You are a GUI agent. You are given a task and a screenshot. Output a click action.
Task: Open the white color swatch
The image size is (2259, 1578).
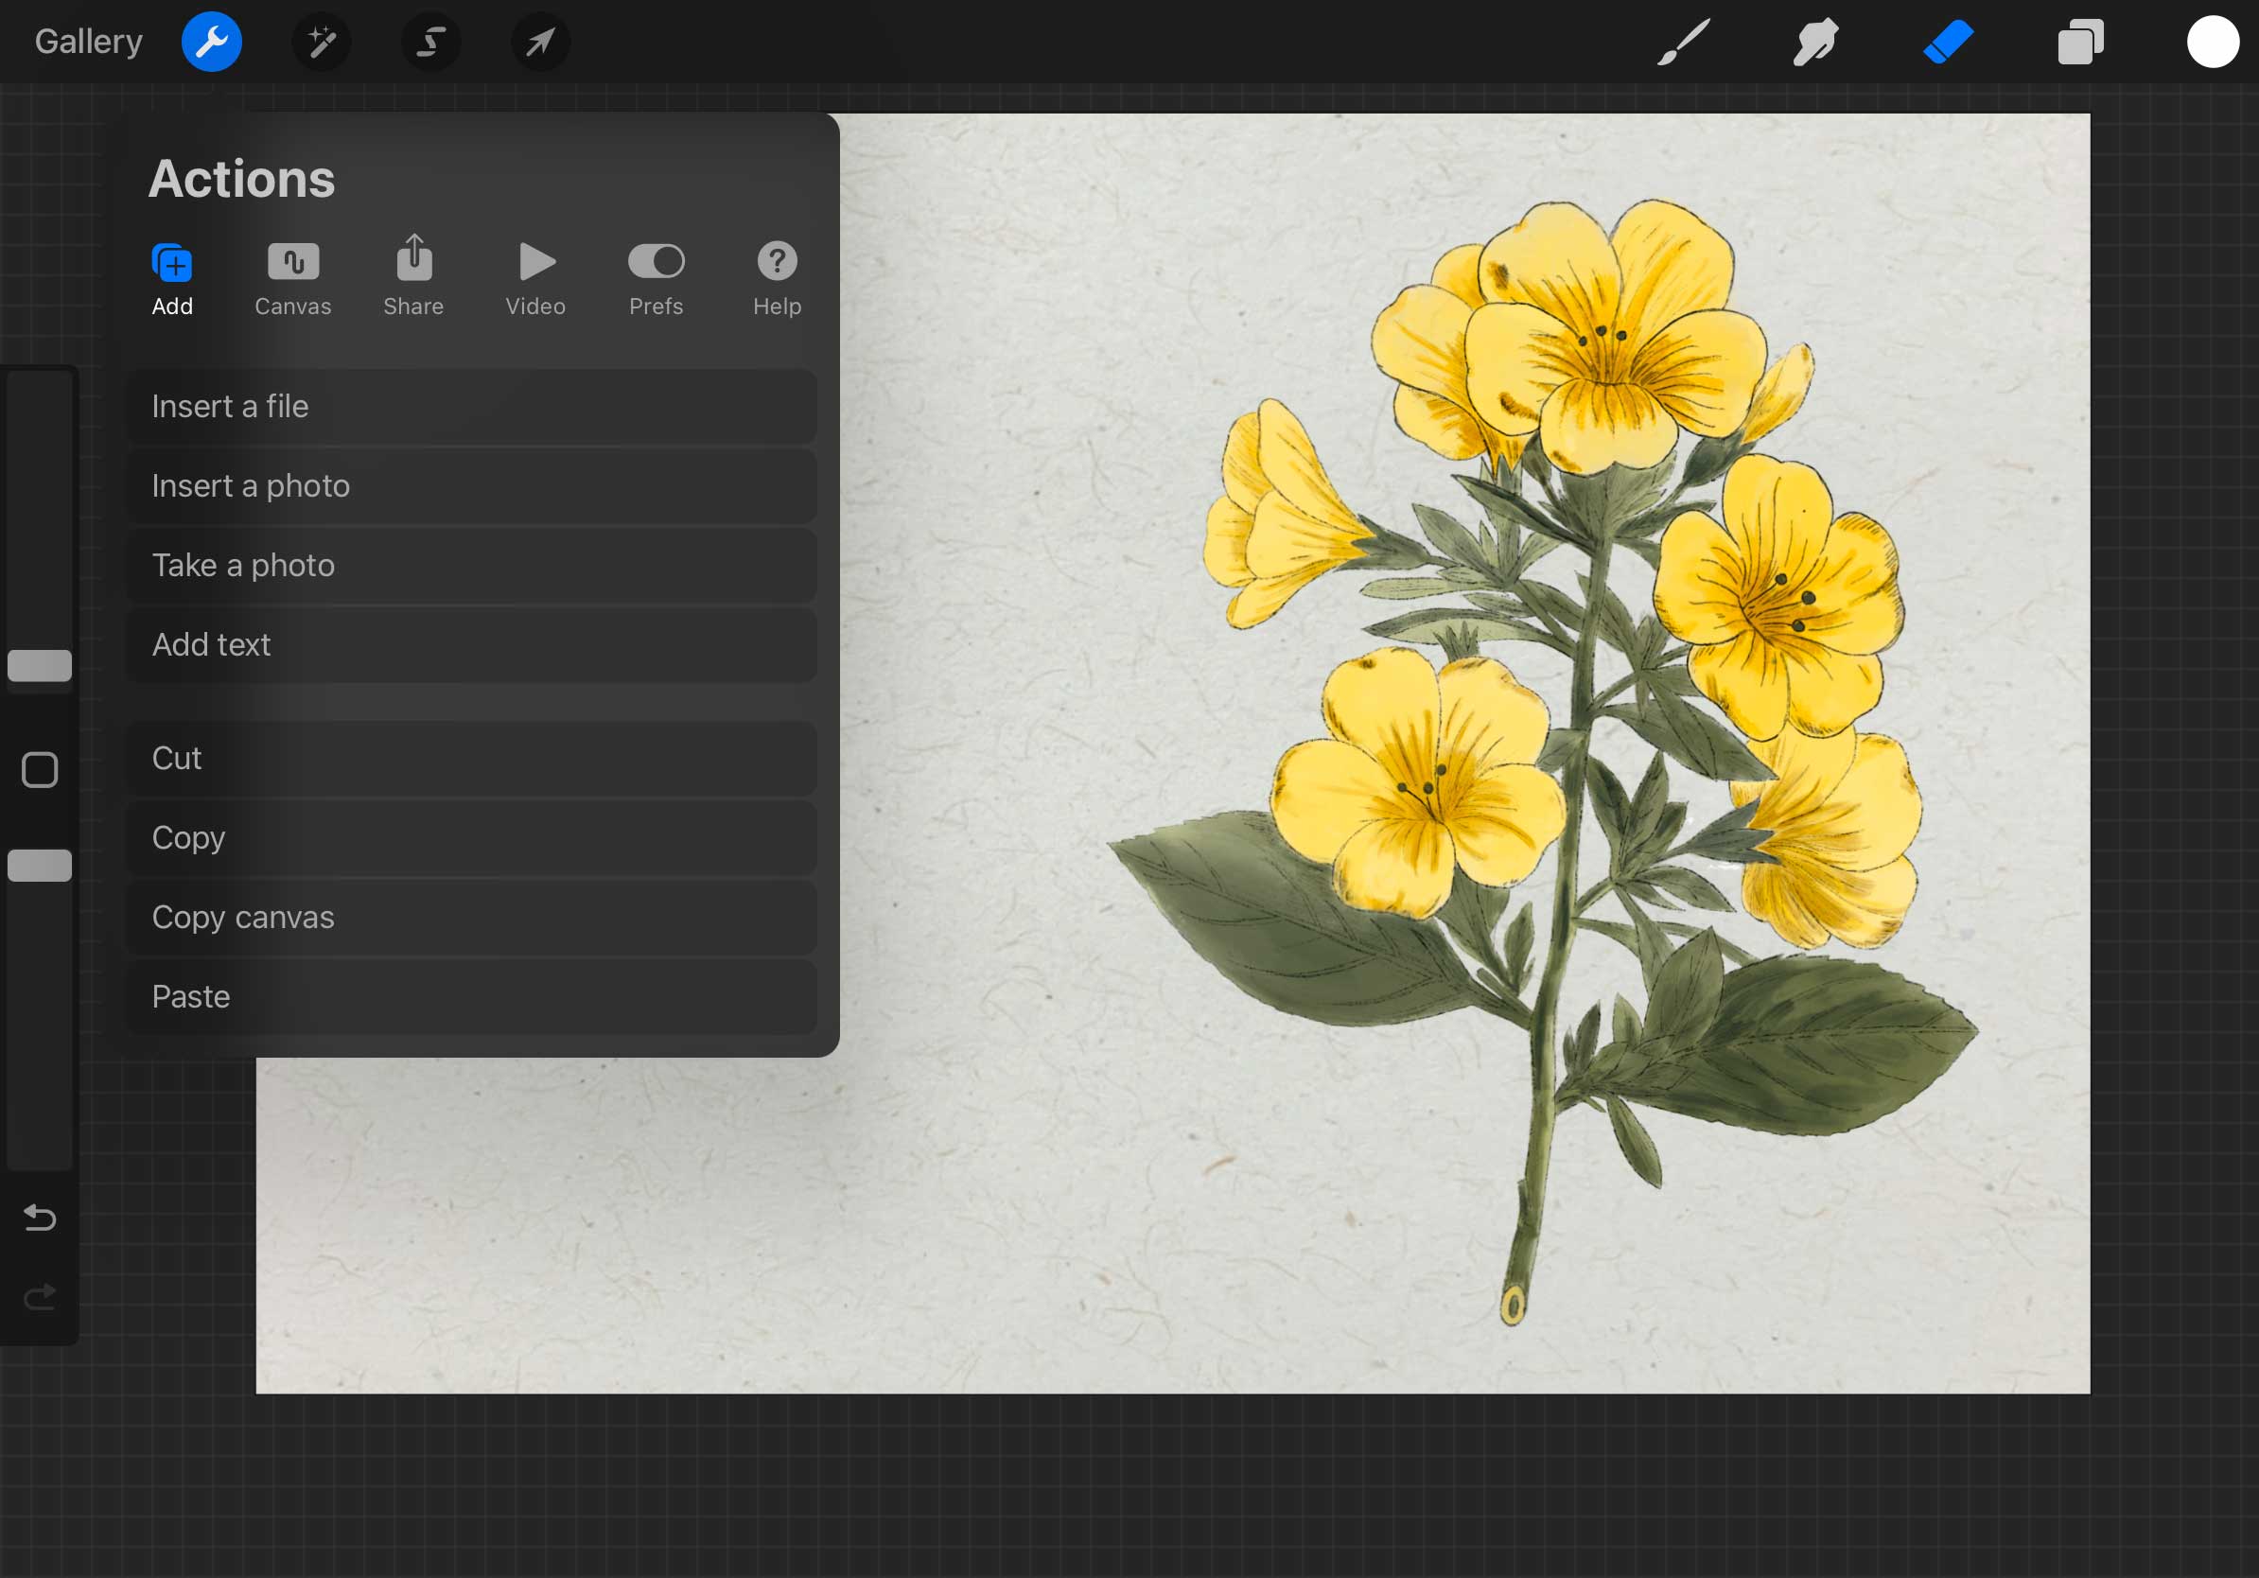(2212, 43)
